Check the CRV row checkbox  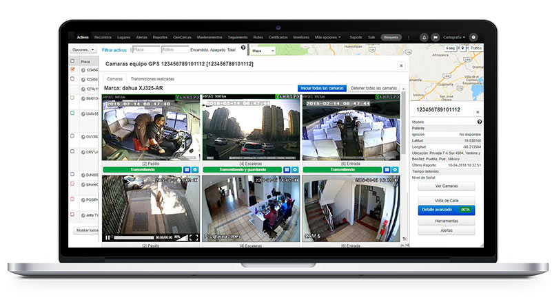(72, 151)
